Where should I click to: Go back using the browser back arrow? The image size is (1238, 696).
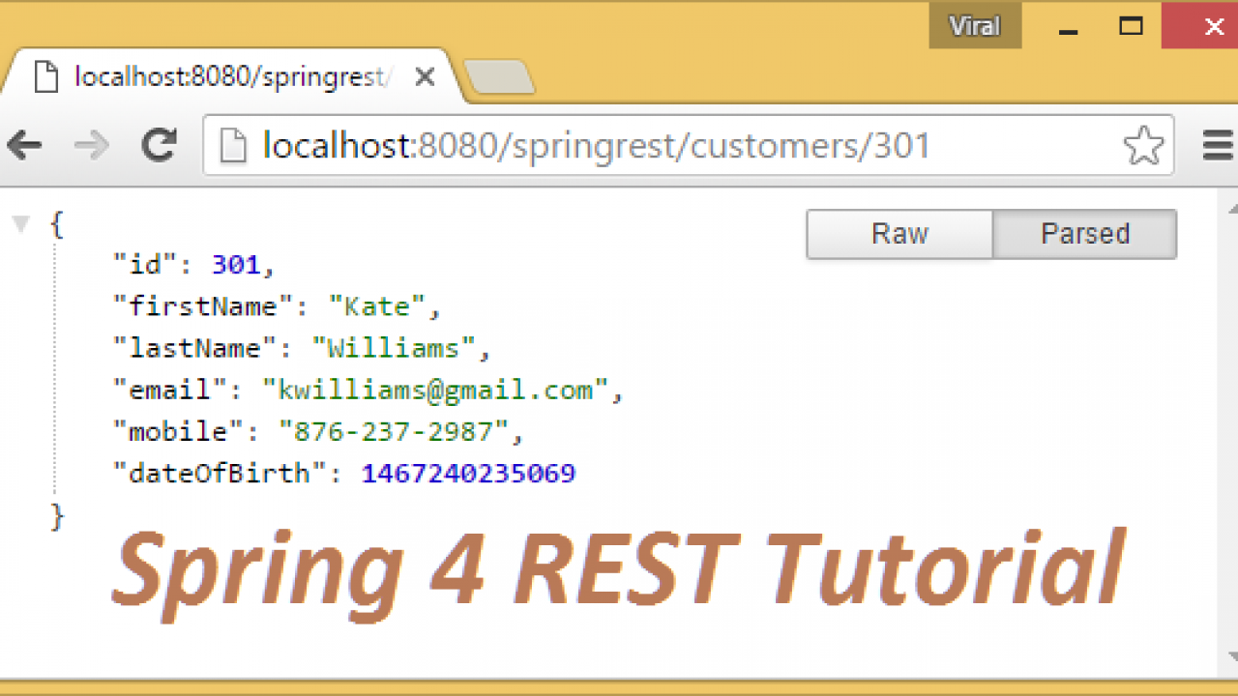(23, 146)
